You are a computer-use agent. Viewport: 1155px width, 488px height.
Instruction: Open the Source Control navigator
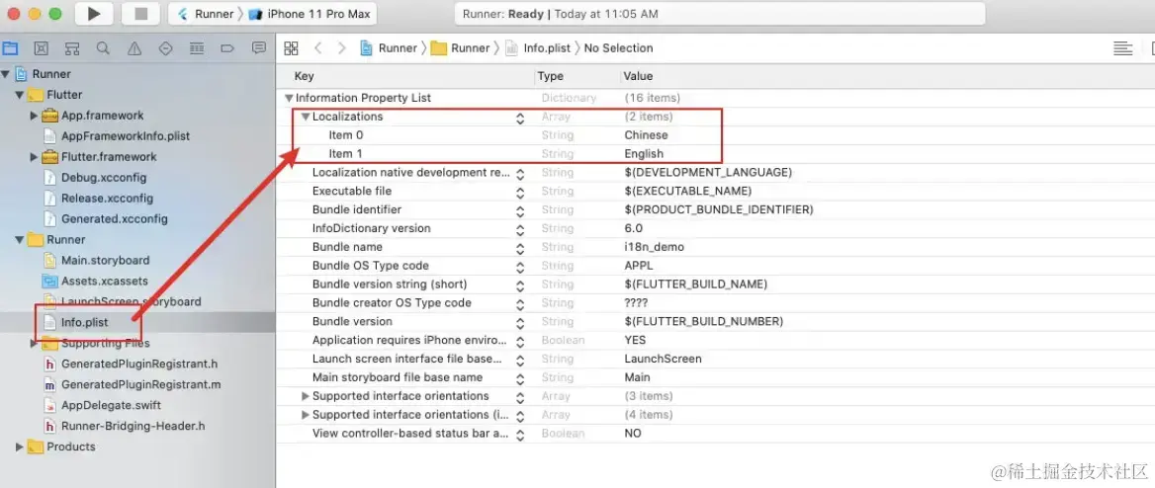[x=42, y=48]
